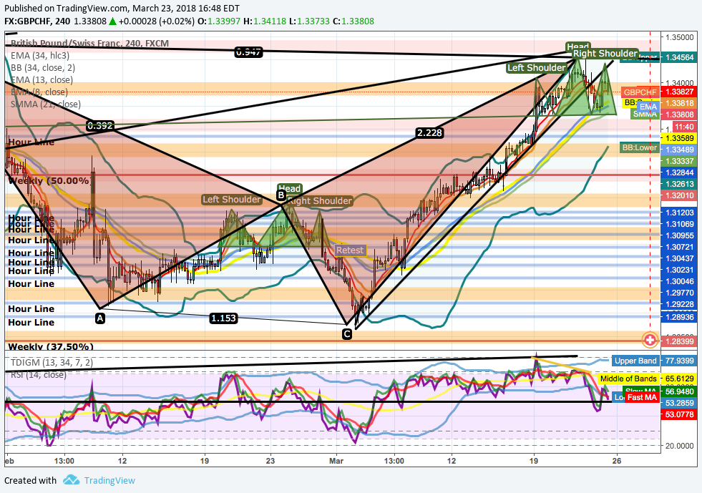This screenshot has width=702, height=493.
Task: Click the Middle of Bands indicator tag
Action: [x=628, y=379]
